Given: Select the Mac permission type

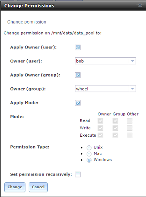Looking at the screenshot, I should pos(89,154).
